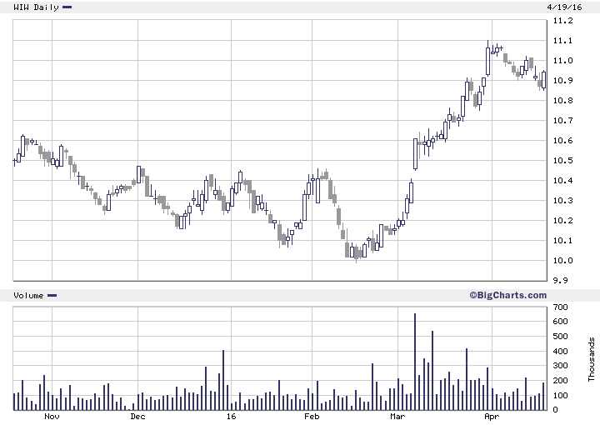
Task: Click the 11.0 price axis label
Action: point(562,61)
